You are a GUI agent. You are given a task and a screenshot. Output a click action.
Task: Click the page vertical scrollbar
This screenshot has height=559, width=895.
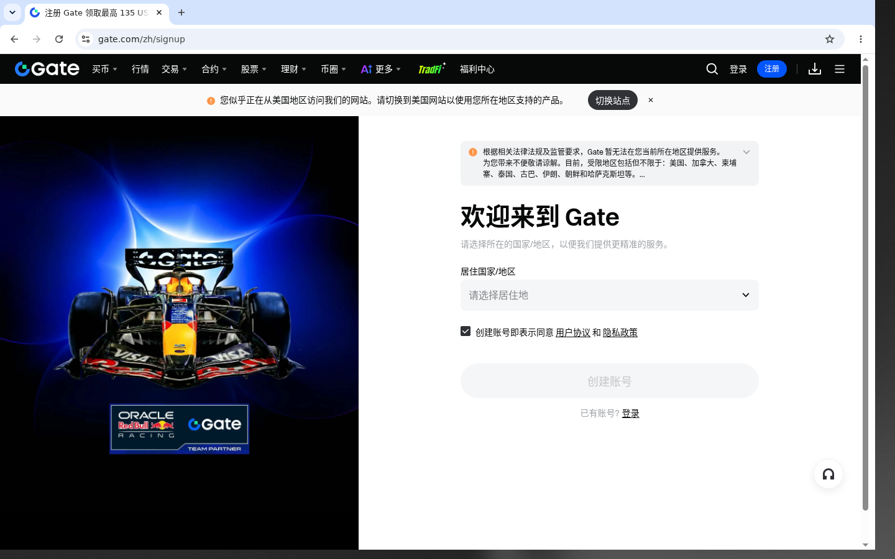(865, 287)
